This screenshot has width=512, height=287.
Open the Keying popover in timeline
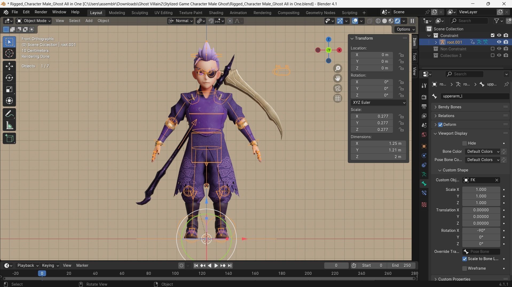point(50,265)
